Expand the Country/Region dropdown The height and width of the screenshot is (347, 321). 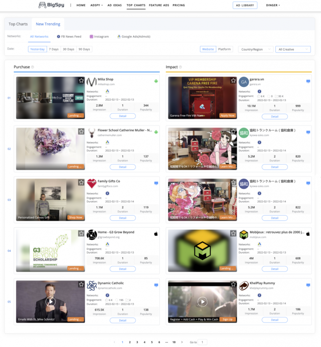[x=256, y=49]
